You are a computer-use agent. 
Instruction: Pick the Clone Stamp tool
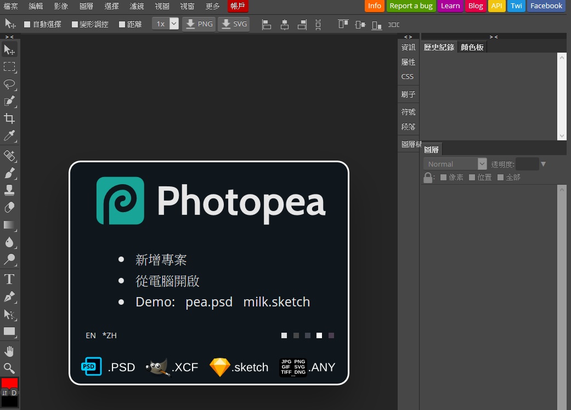point(9,190)
